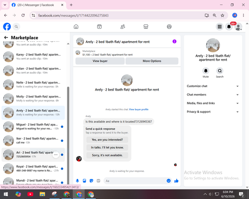The width and height of the screenshot is (249, 199).
Task: Open Nelle's conversation in the list
Action: pos(33,85)
